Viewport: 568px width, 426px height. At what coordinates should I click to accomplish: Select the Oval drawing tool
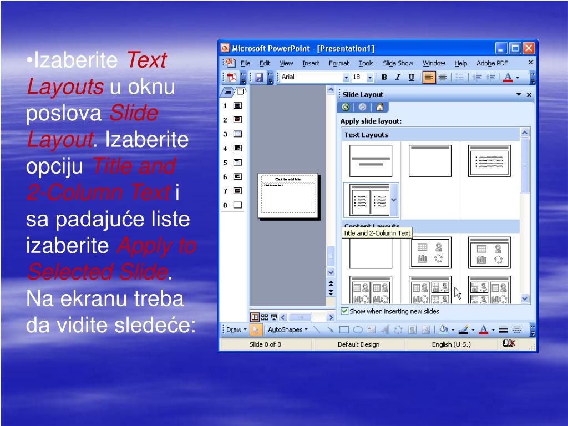pyautogui.click(x=358, y=329)
